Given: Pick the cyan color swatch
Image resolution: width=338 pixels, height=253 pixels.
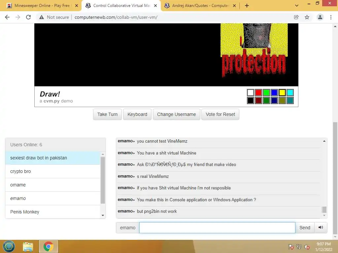Looking at the screenshot, I should [x=290, y=93].
